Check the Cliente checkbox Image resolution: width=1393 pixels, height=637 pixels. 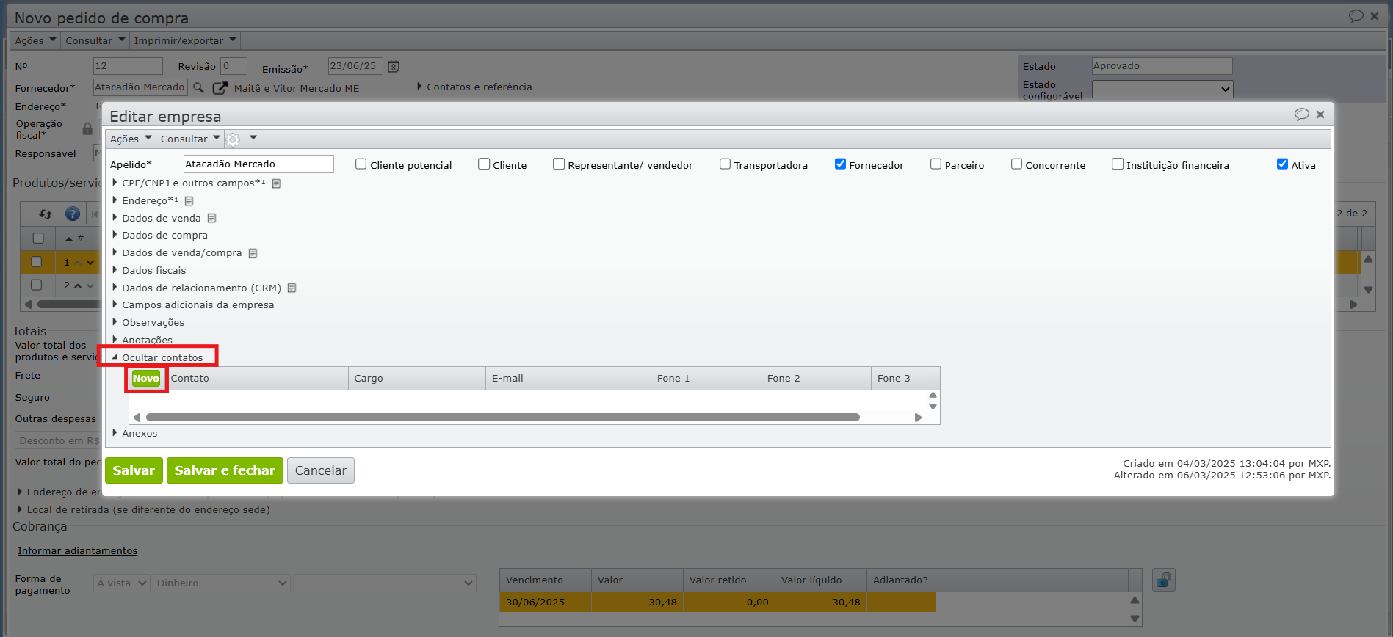tap(484, 164)
